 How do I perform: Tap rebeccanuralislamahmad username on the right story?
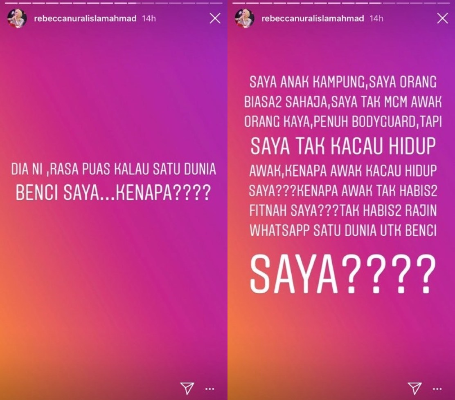pyautogui.click(x=313, y=18)
